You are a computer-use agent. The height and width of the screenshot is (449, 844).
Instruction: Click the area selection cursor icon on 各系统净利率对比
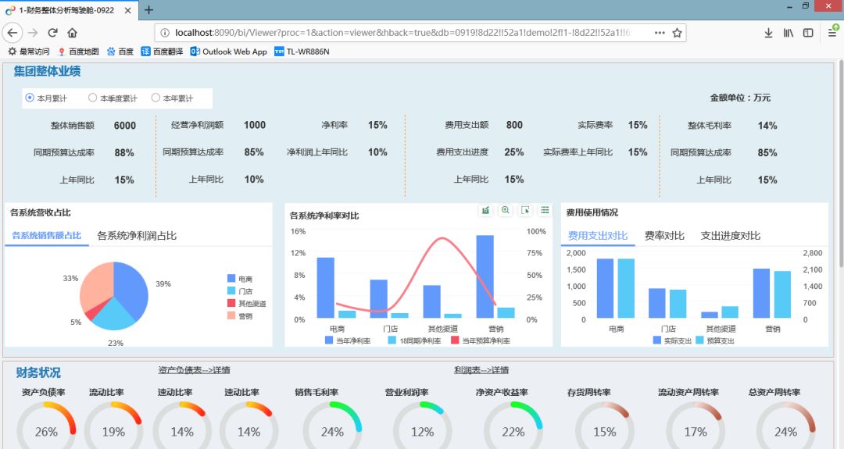(x=525, y=210)
